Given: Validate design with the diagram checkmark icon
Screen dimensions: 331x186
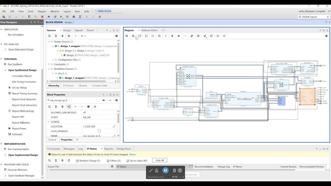Looking at the screenshot, I should [198, 36].
